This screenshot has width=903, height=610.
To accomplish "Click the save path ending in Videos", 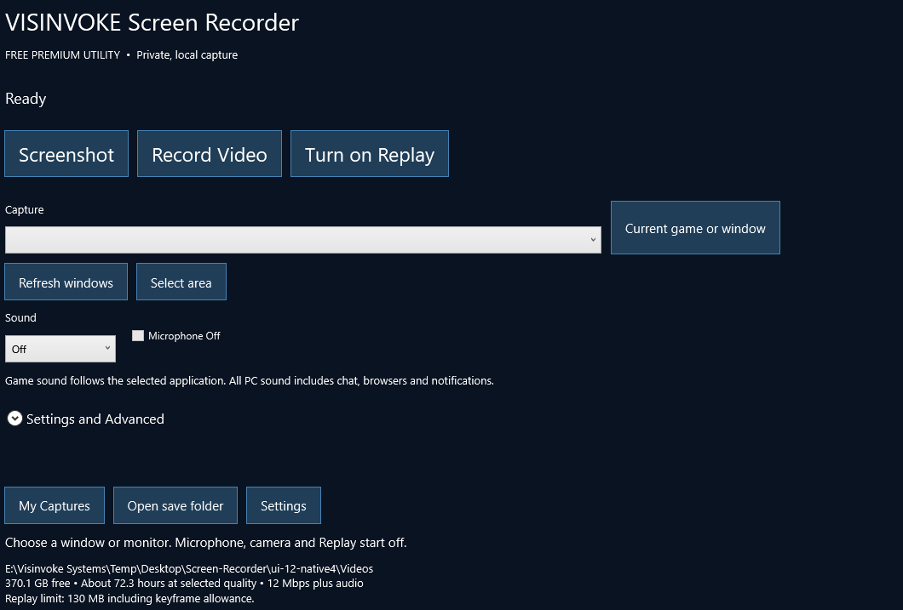I will coord(189,568).
